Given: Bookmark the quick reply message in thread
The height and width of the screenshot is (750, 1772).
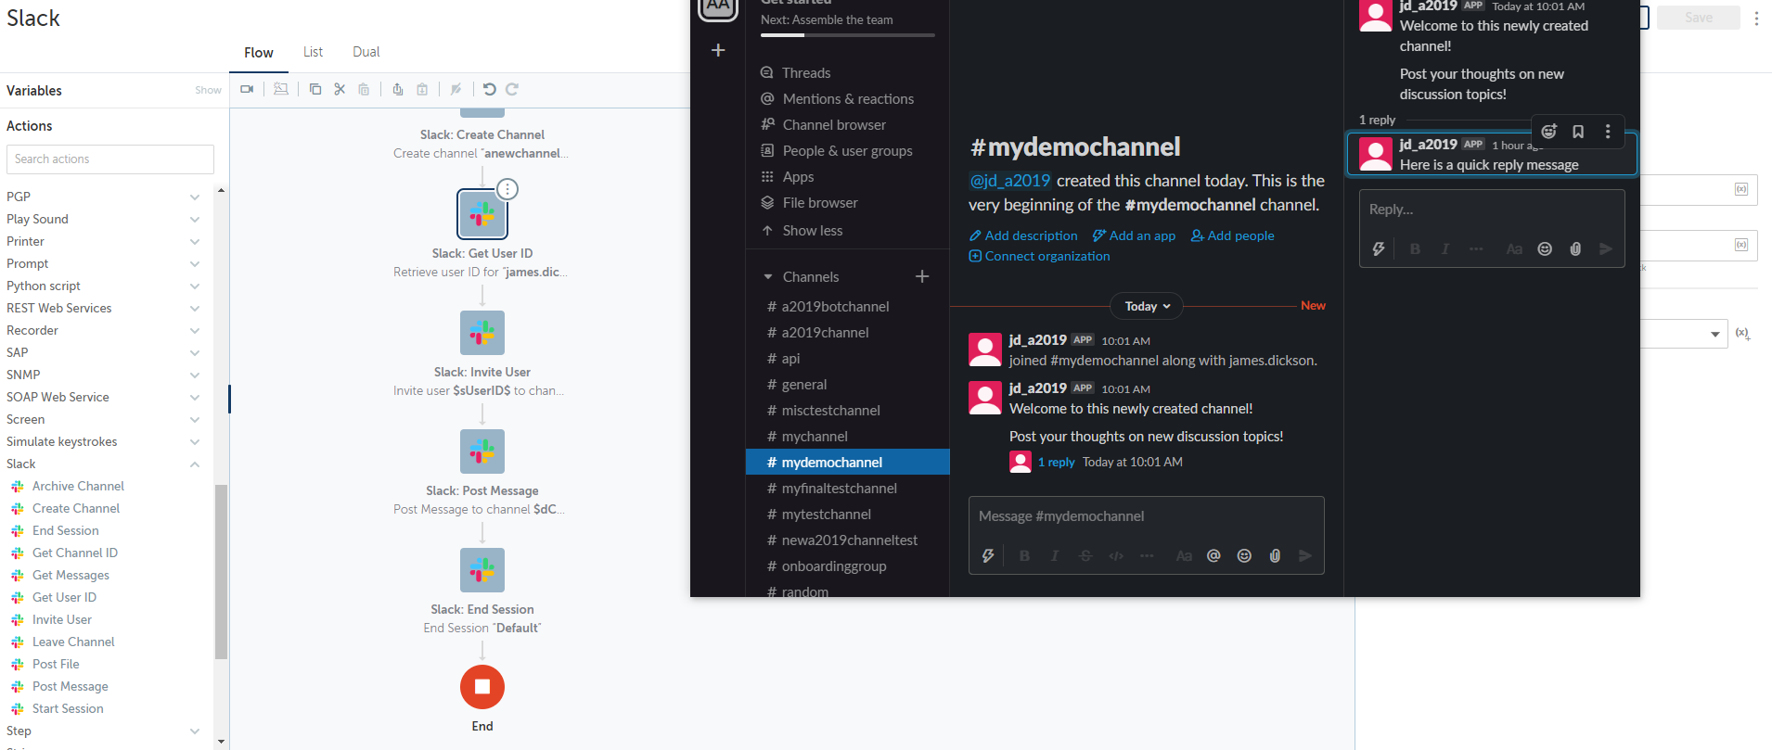Looking at the screenshot, I should point(1578,132).
